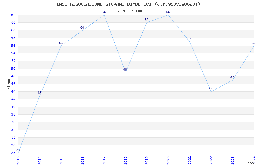Select the 2013 year label on x-axis

point(18,161)
